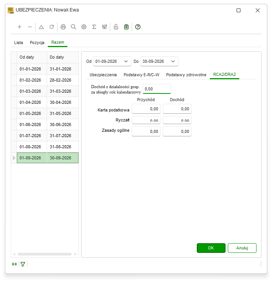This screenshot has width=273, height=285.
Task: Select row with Od daty 01-04-2026
Action: click(x=32, y=102)
